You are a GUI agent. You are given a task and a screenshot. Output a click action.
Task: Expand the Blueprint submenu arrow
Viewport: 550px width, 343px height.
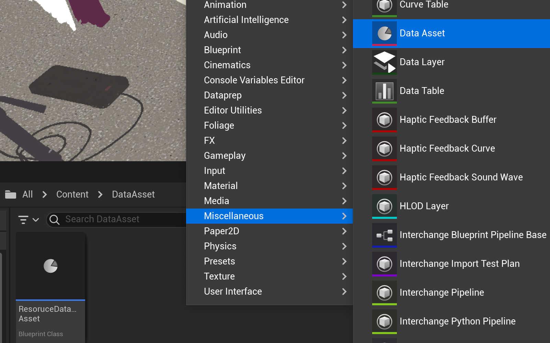[x=344, y=50]
